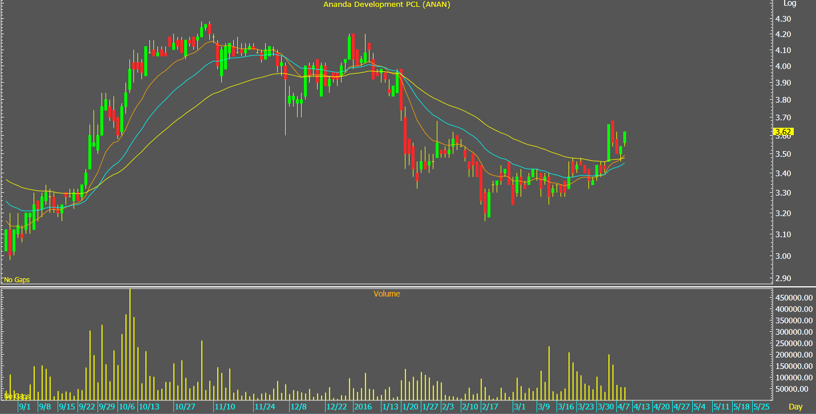This screenshot has height=414, width=816.
Task: Select the 9/29 date on time axis
Action: [107, 407]
